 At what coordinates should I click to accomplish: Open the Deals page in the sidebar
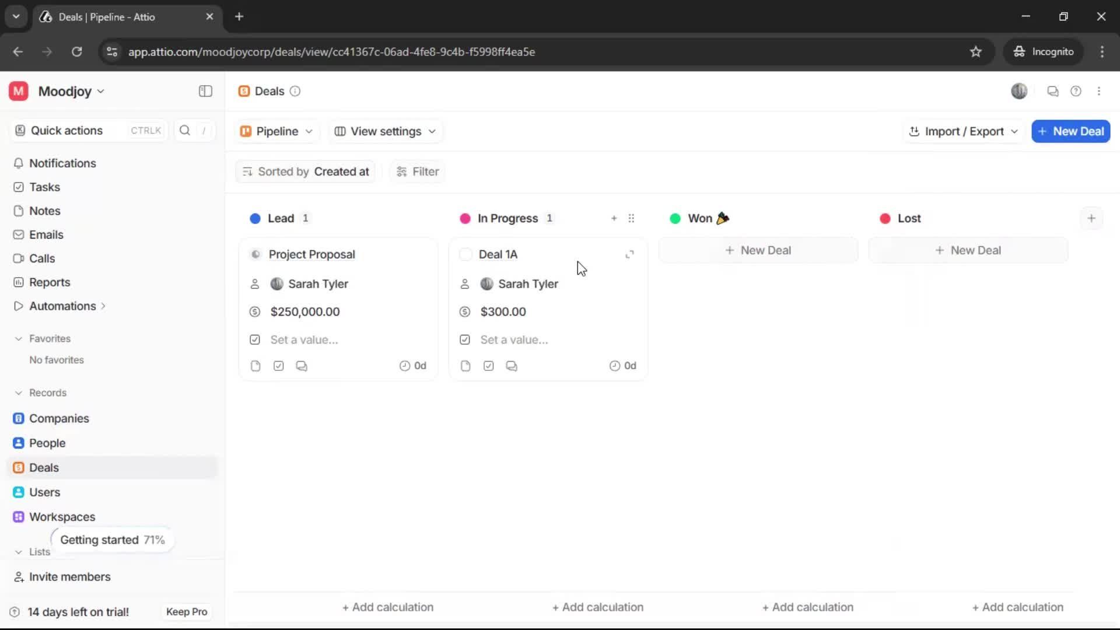click(44, 467)
